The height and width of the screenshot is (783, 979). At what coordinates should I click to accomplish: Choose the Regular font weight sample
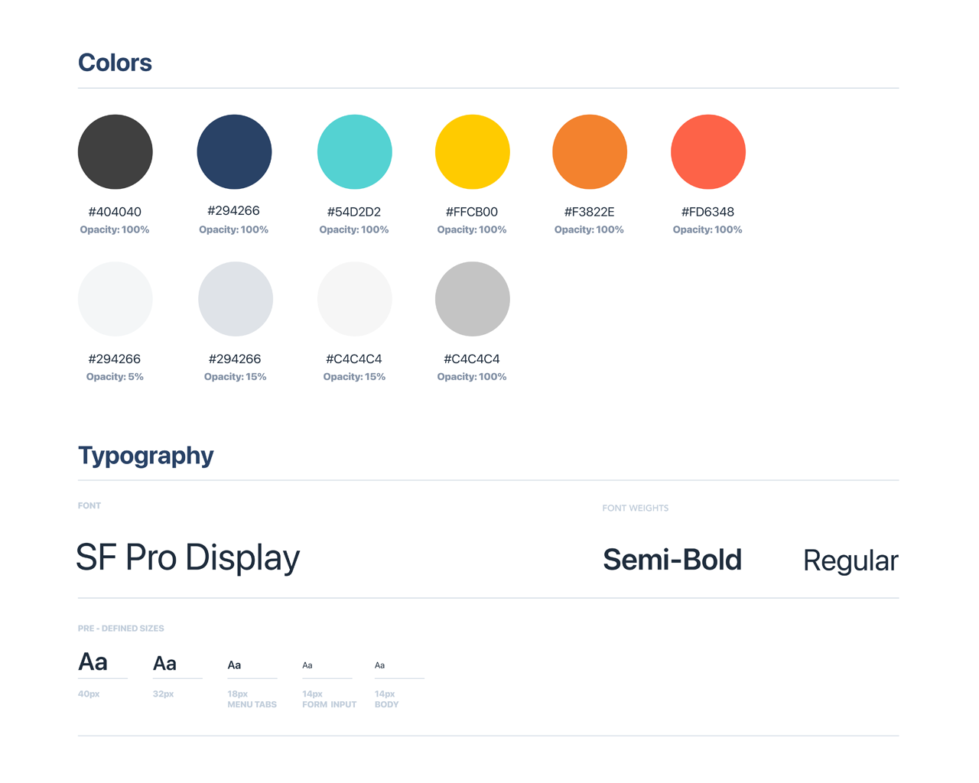pyautogui.click(x=851, y=561)
